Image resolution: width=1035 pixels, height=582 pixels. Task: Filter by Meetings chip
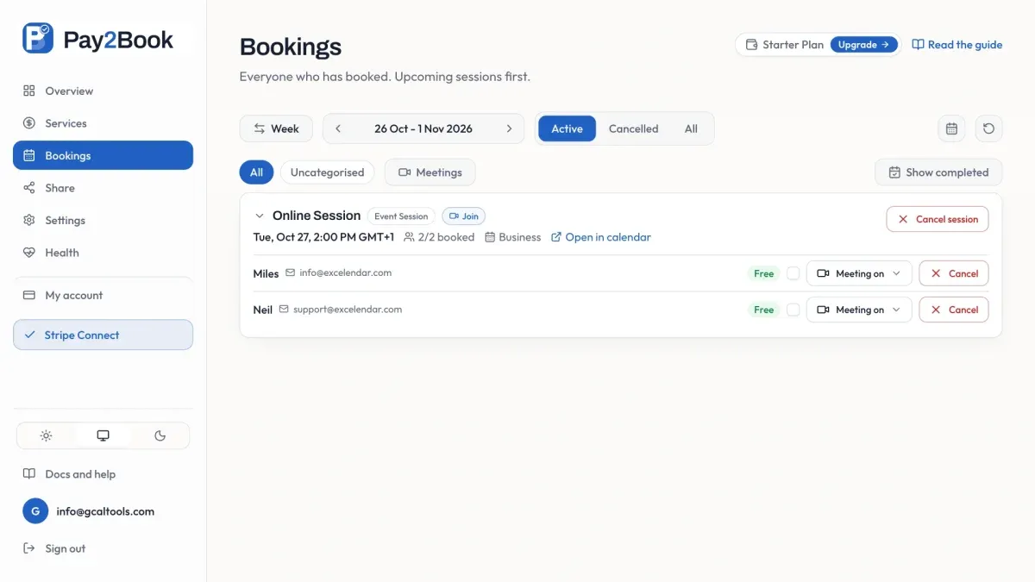tap(430, 172)
